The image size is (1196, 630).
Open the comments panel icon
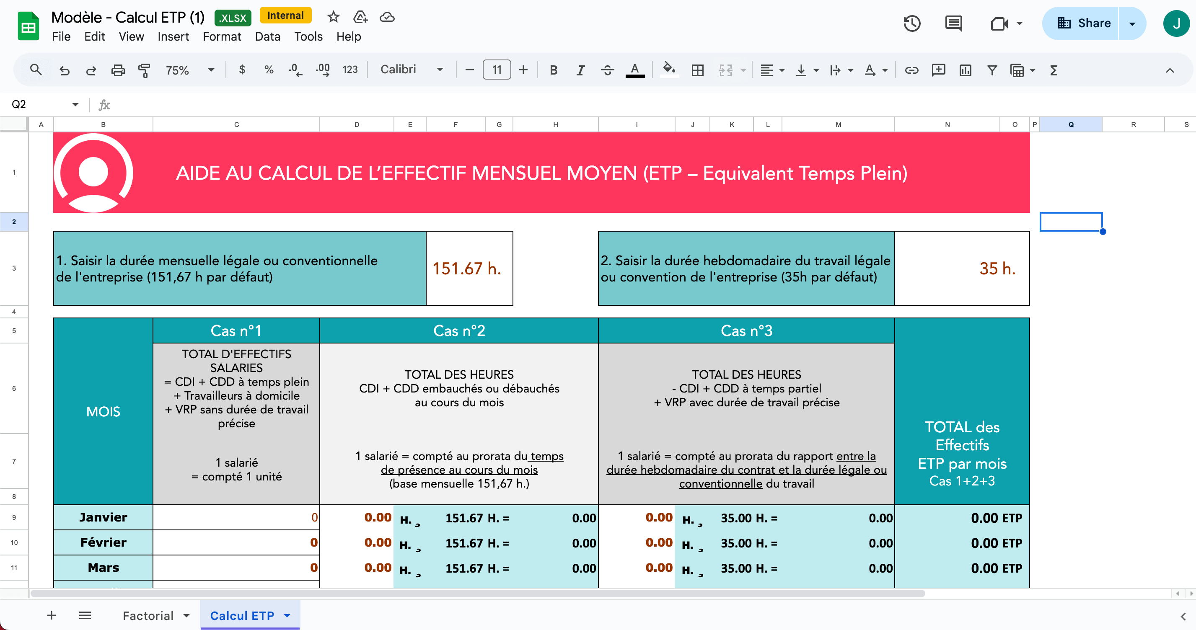click(953, 23)
